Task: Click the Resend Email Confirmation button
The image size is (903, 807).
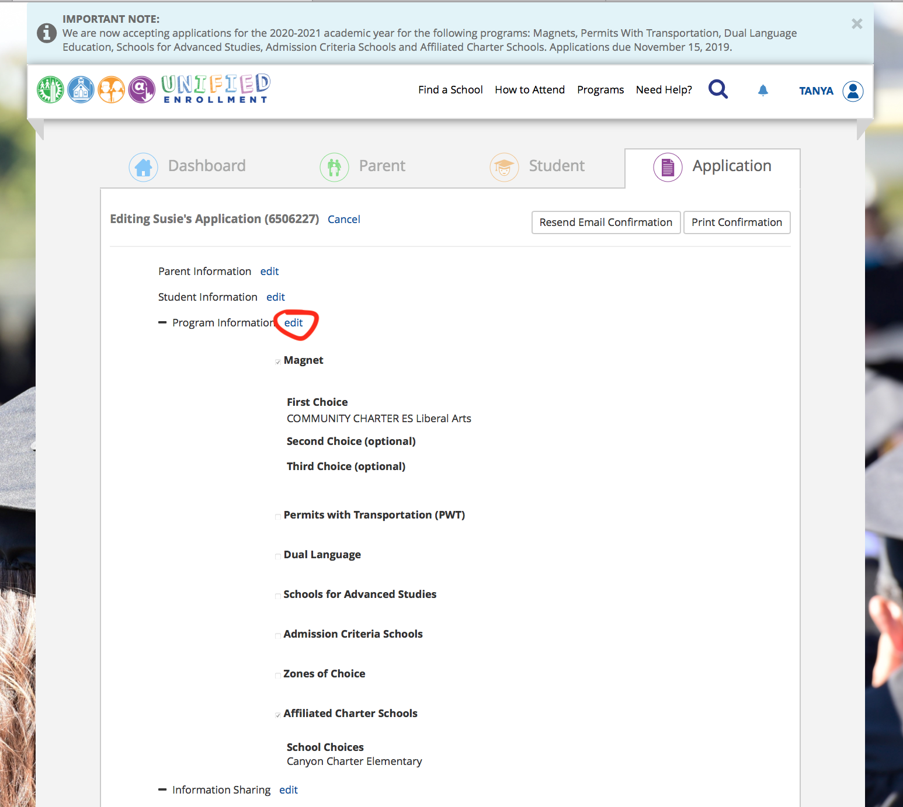Action: click(x=606, y=222)
